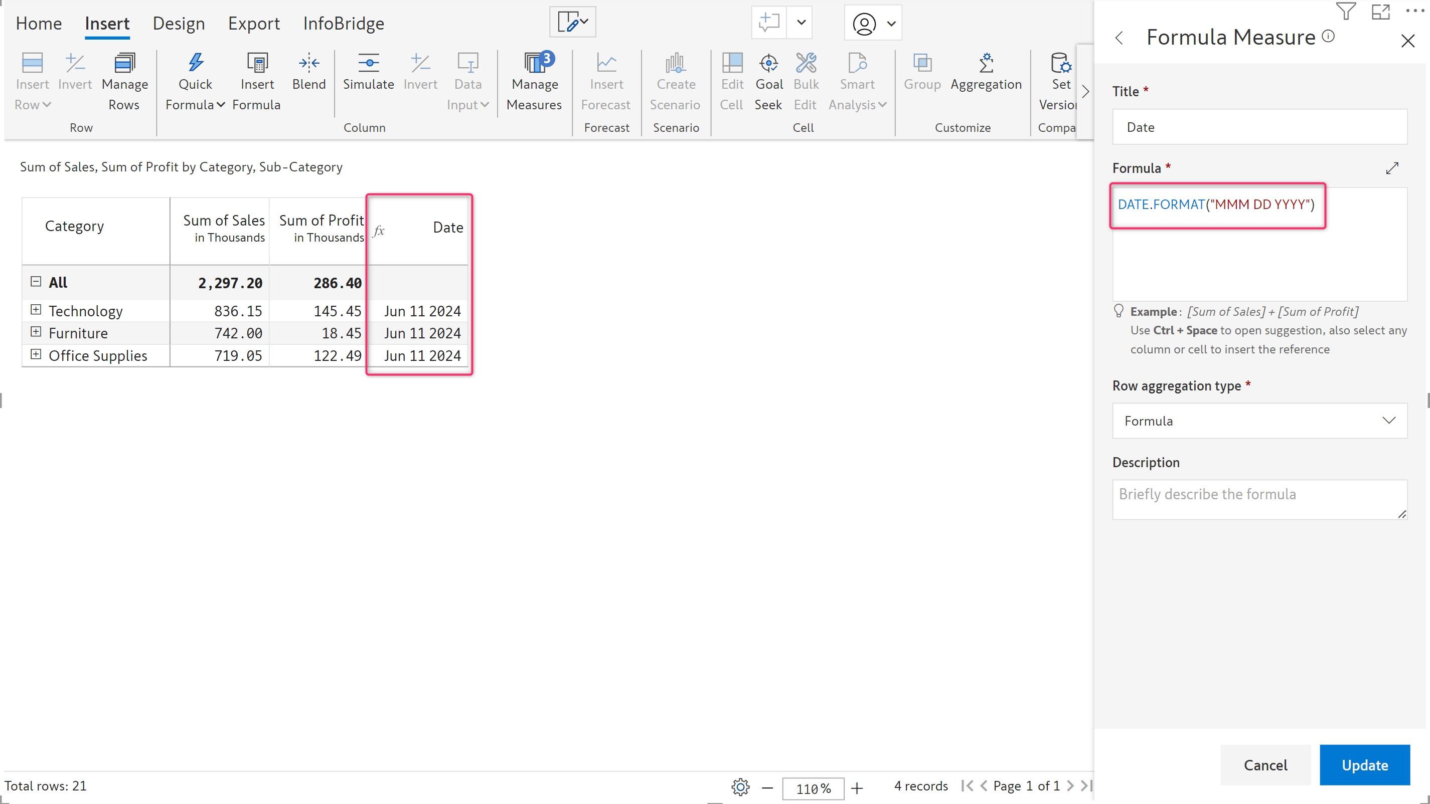Click the Insert Formula icon
Viewport: 1430px width, 804px height.
click(256, 63)
